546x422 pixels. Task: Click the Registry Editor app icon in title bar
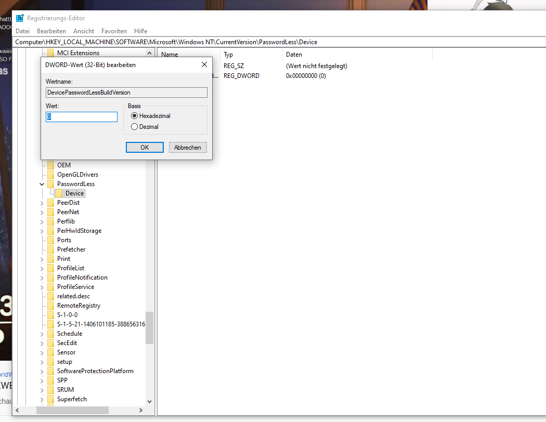(x=20, y=18)
